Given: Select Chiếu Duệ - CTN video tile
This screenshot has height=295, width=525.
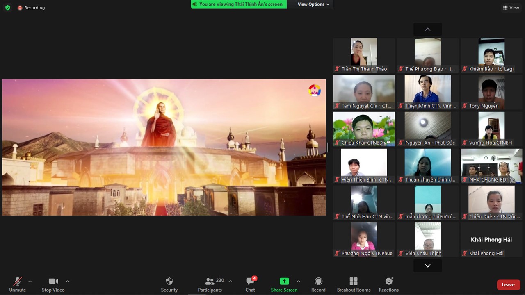Looking at the screenshot, I should [491, 203].
